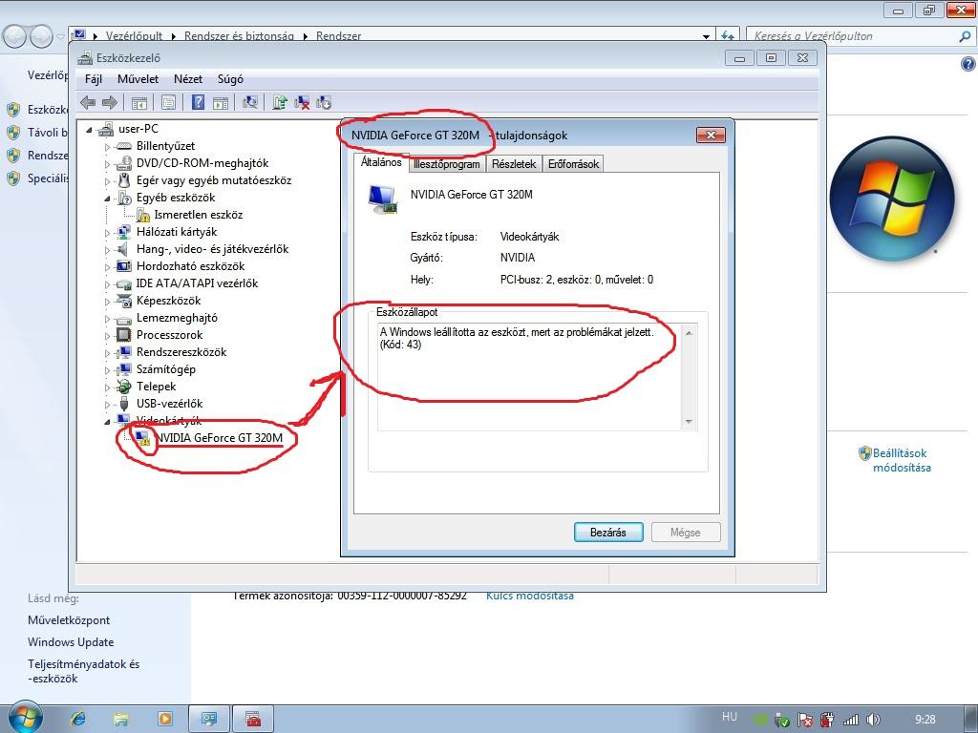The image size is (978, 733).
Task: Switch to the Illesztőprogram tab
Action: [447, 164]
